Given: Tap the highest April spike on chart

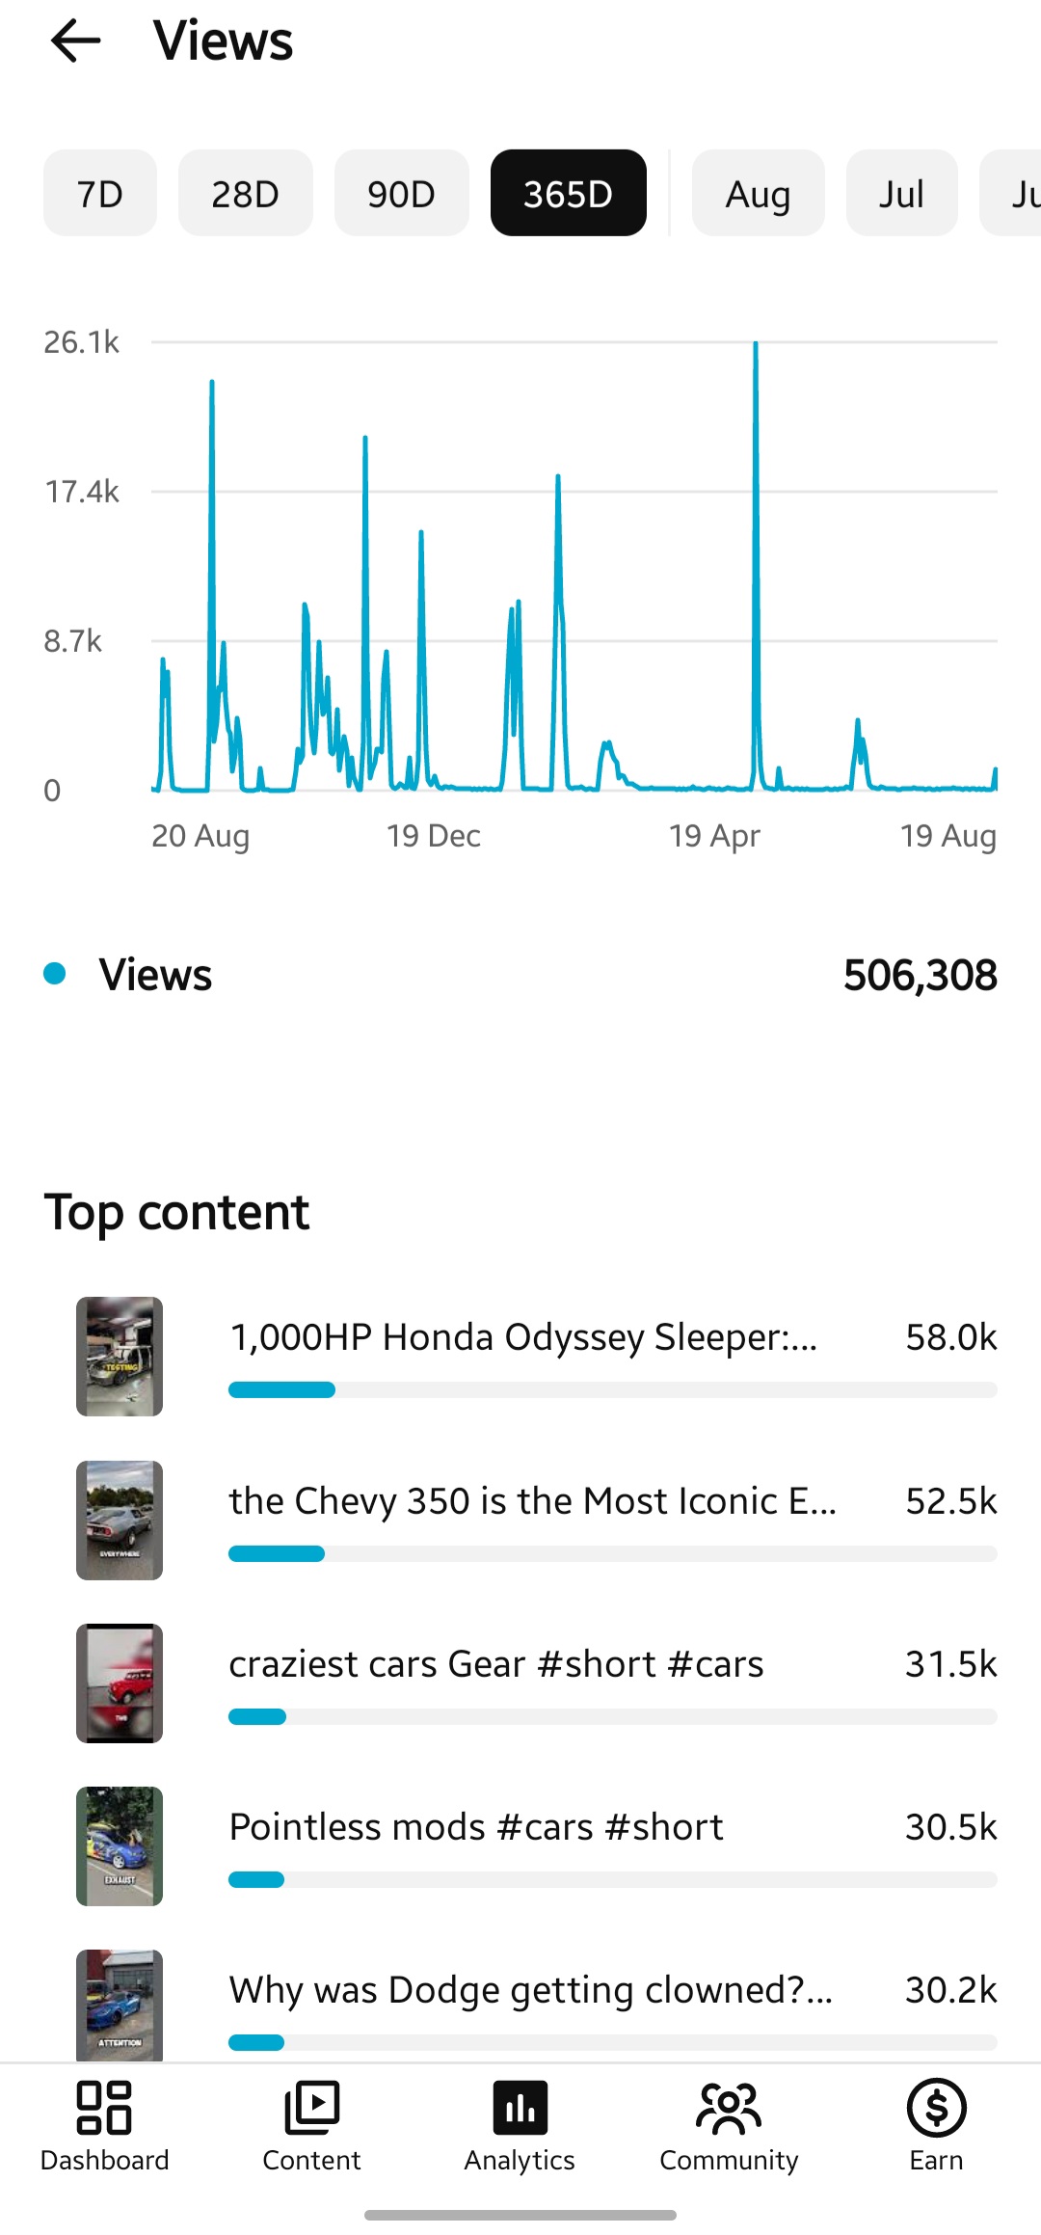Looking at the screenshot, I should [756, 347].
